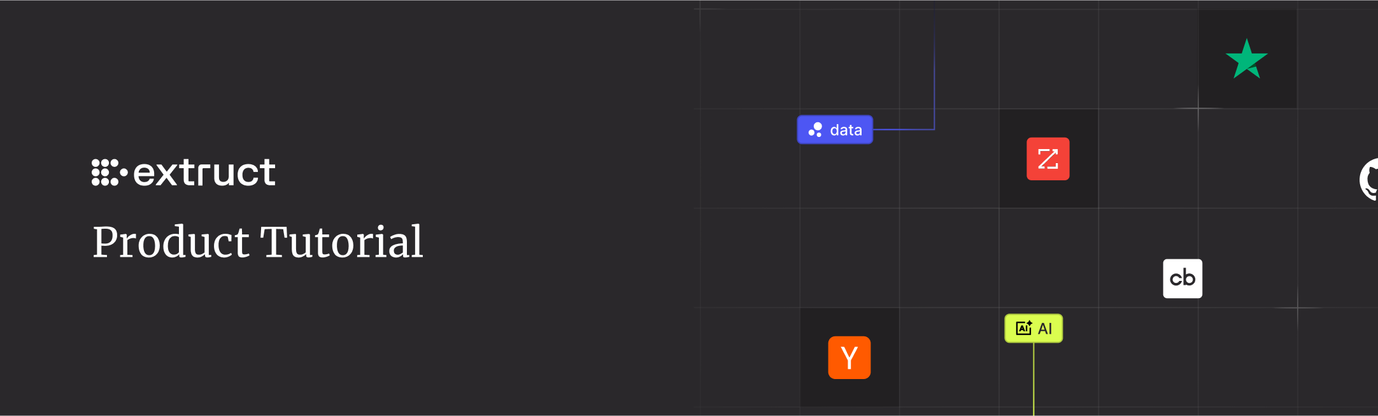Click the sparkle image icon in AI tag
This screenshot has width=1378, height=416.
(1023, 328)
